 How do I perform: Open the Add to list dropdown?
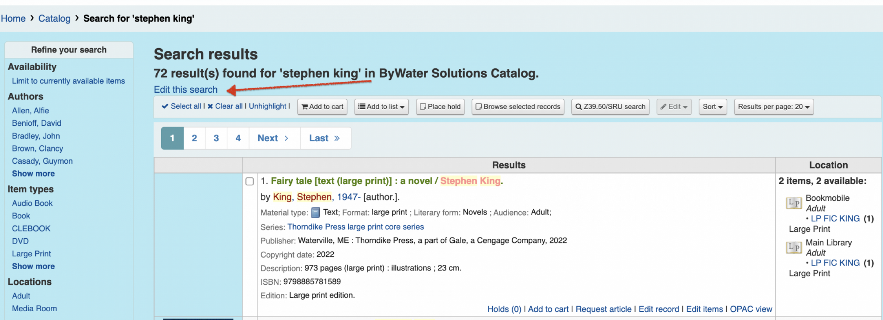coord(381,107)
